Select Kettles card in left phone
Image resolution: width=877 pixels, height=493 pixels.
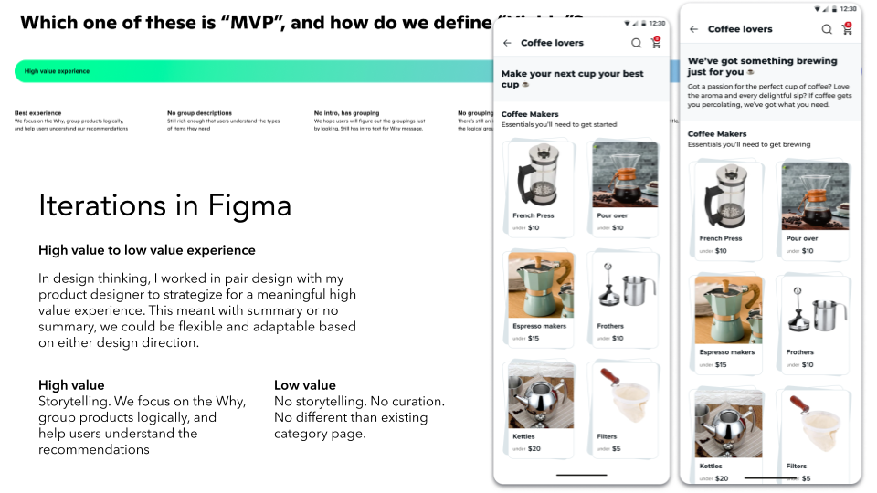tap(539, 409)
